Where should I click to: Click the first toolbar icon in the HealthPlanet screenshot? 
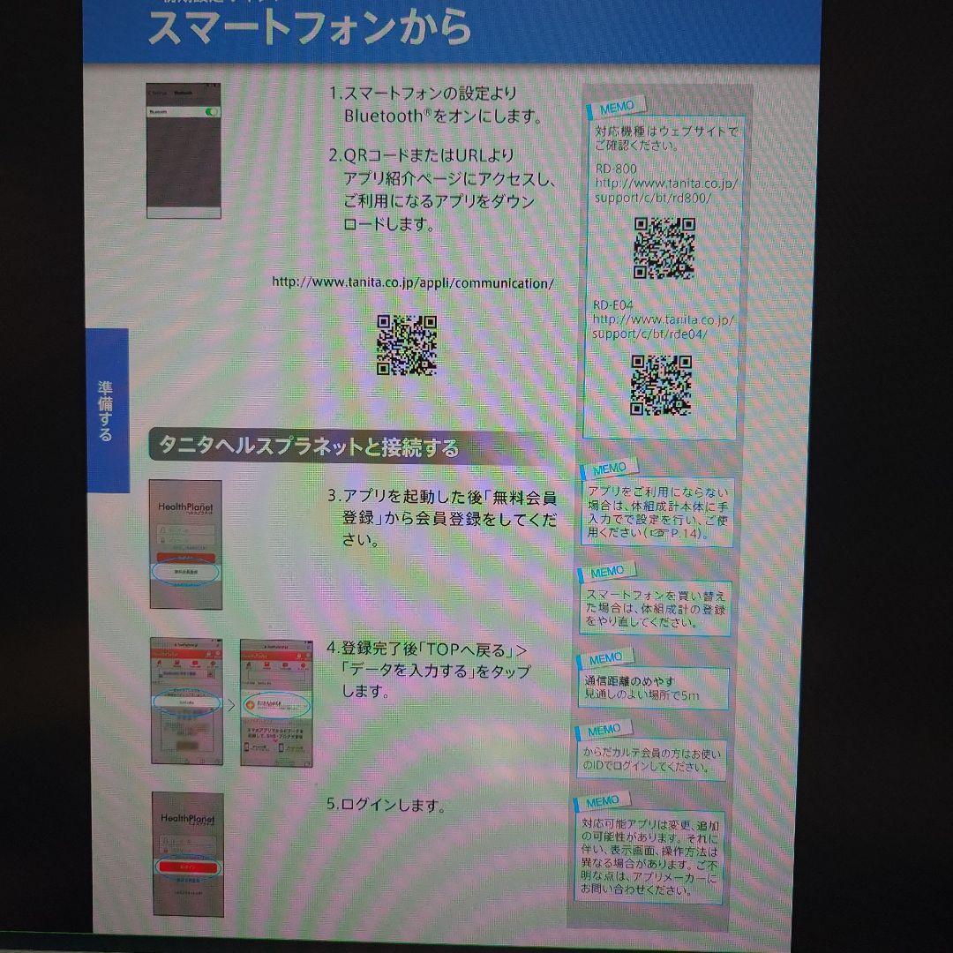158,662
